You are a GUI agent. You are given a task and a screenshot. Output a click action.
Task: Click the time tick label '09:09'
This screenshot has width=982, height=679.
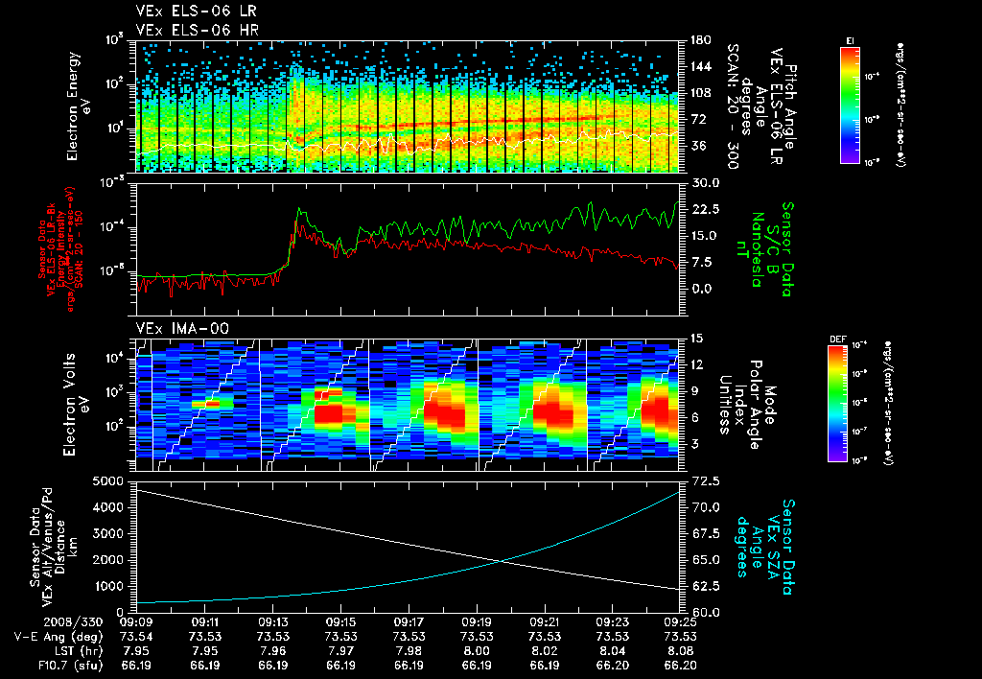click(x=136, y=622)
